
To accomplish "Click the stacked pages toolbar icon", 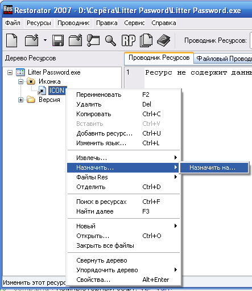I will pyautogui.click(x=146, y=40).
